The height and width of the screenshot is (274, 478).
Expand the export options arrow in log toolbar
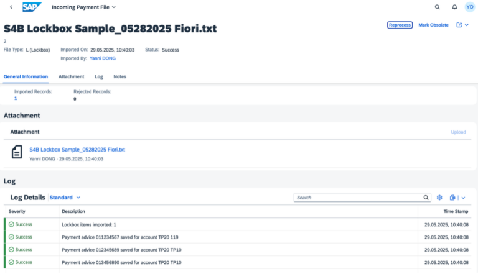464,198
